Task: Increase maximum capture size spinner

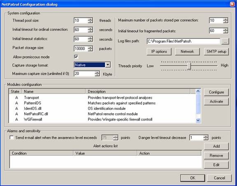Action: (x=97, y=72)
